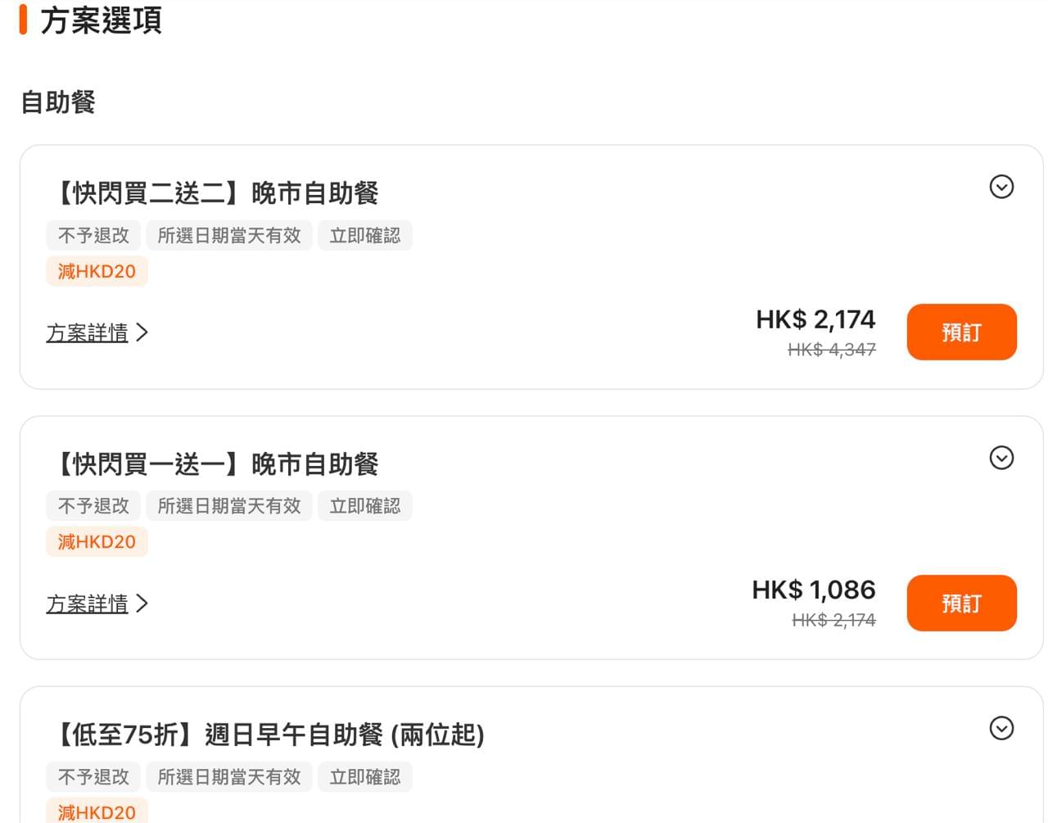Click the arrow icon beside second 方案詳情

click(x=142, y=604)
